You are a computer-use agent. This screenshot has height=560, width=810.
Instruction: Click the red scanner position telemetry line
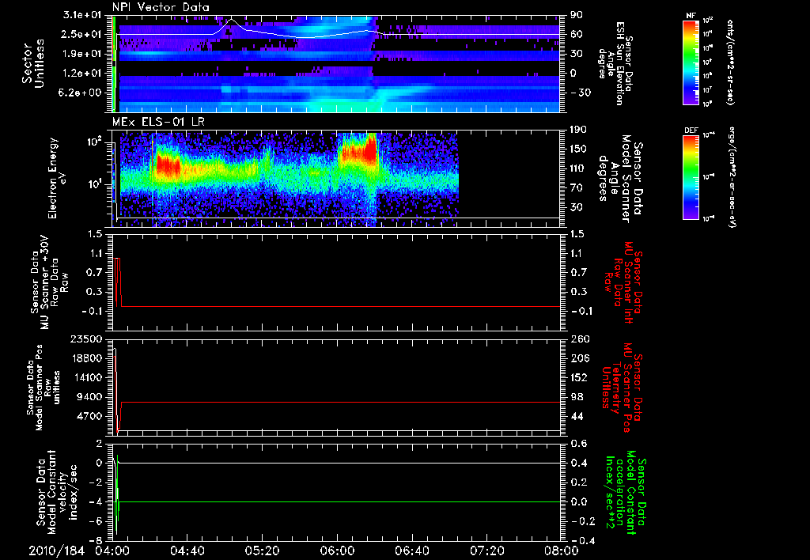point(341,402)
